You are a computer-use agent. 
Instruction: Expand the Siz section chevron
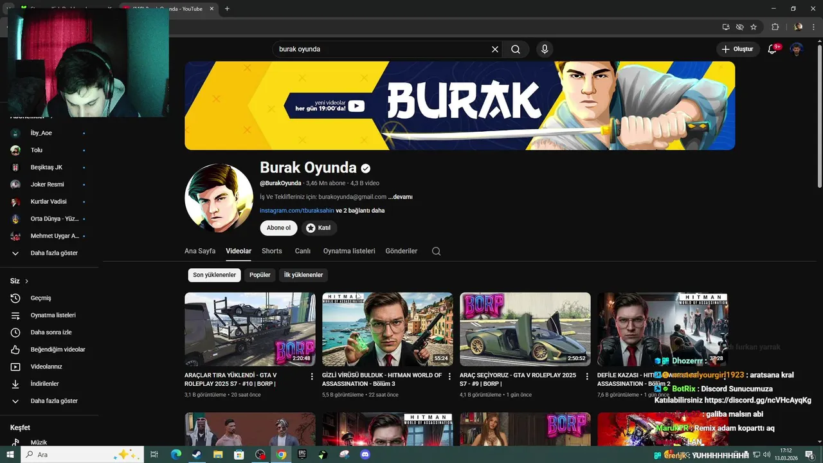[26, 281]
